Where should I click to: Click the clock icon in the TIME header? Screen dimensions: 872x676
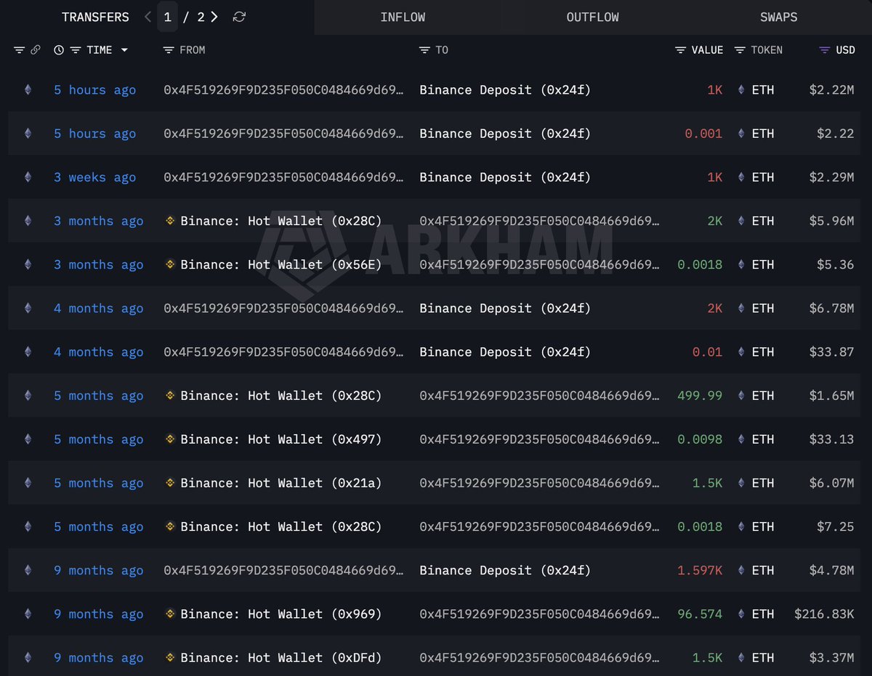click(x=59, y=50)
